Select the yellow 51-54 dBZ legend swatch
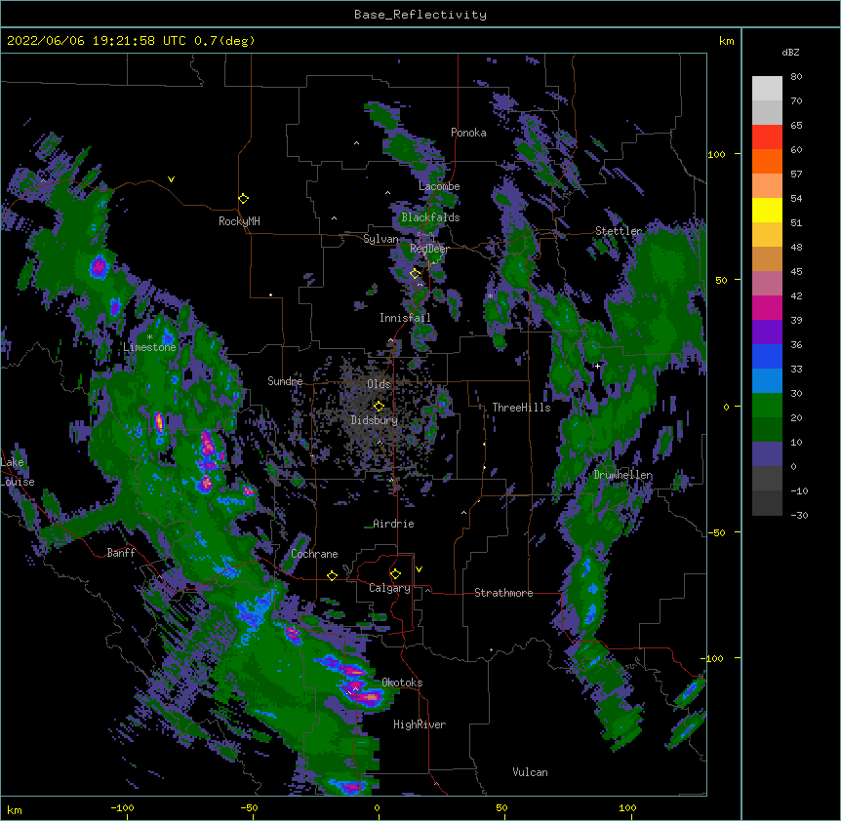This screenshot has width=841, height=821. coord(767,210)
